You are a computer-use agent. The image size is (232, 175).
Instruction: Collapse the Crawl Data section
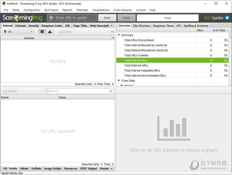coord(119,81)
